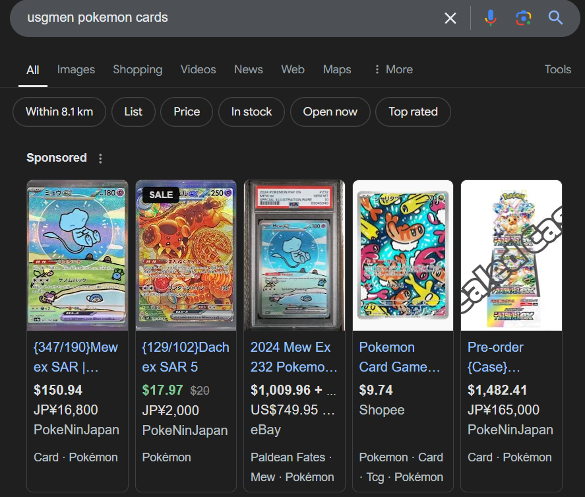Click the $9.74 price
The width and height of the screenshot is (585, 497).
376,390
